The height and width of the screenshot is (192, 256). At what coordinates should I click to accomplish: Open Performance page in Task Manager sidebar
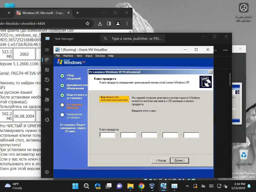(47, 70)
